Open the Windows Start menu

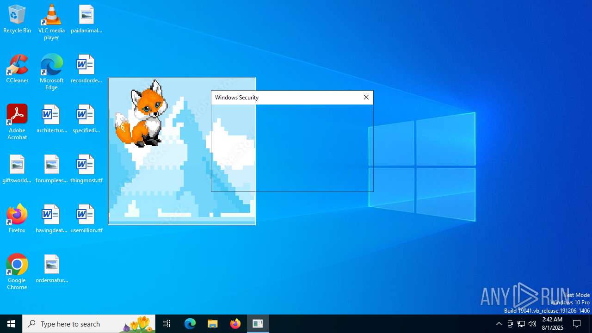[11, 324]
